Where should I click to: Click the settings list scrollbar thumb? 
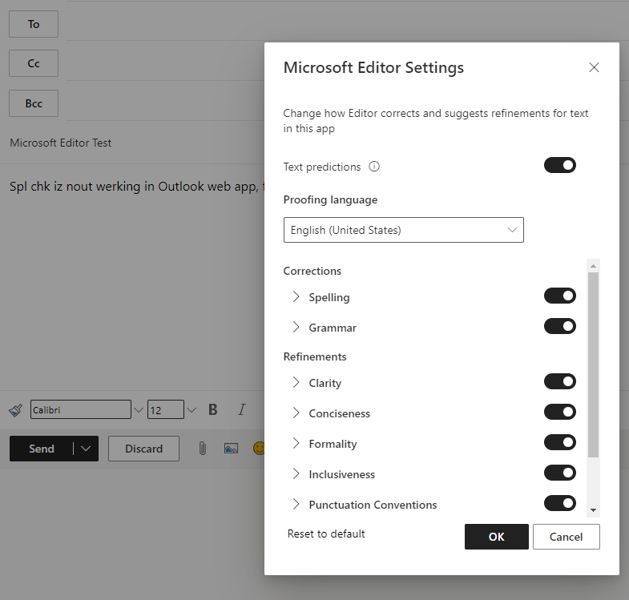click(x=593, y=365)
